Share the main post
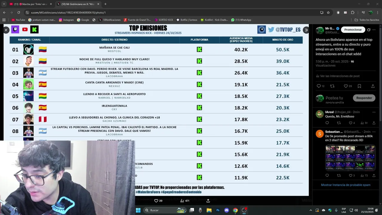Screen dimensions: 382x215 click(373, 86)
